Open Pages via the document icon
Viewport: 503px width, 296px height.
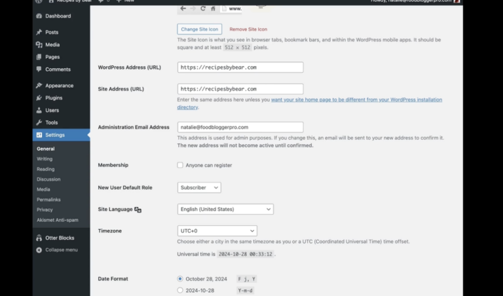pyautogui.click(x=39, y=57)
